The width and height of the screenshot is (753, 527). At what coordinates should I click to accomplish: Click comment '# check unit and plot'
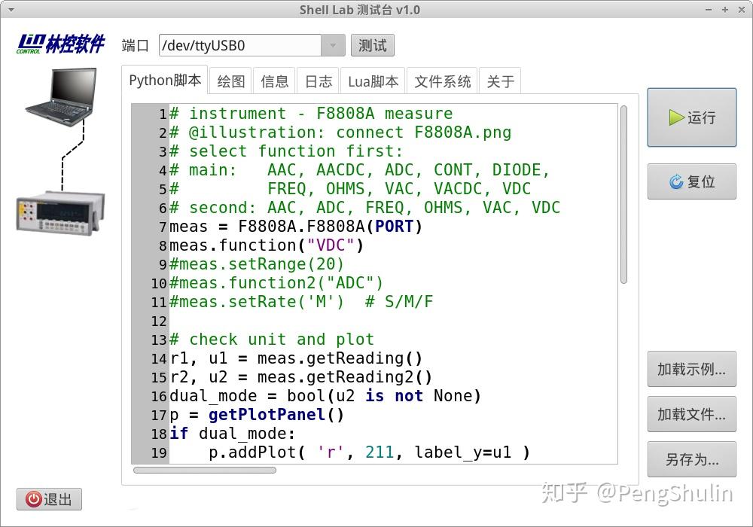coord(271,340)
